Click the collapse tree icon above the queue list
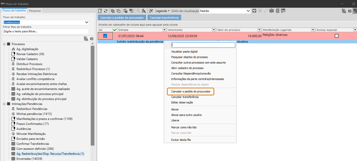The image size is (357, 161). [x=92, y=39]
